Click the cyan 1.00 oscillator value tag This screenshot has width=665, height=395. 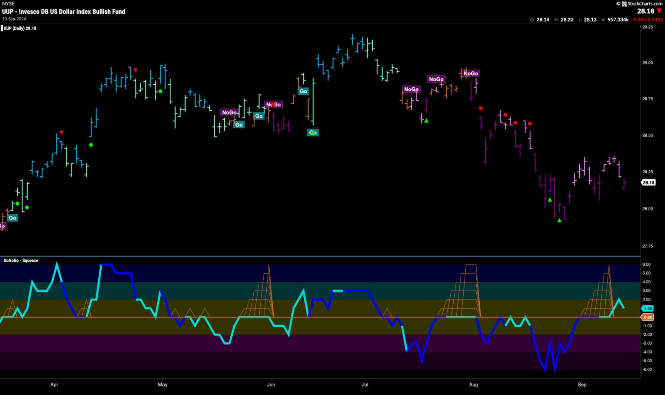648,309
